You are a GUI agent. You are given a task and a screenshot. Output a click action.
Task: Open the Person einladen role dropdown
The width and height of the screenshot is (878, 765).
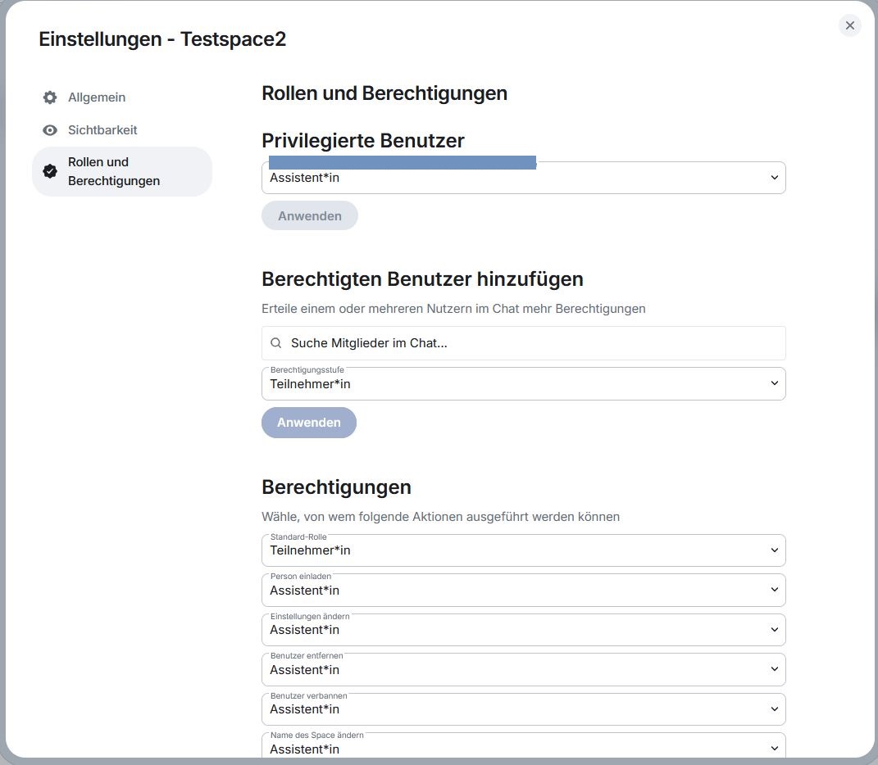[523, 591]
